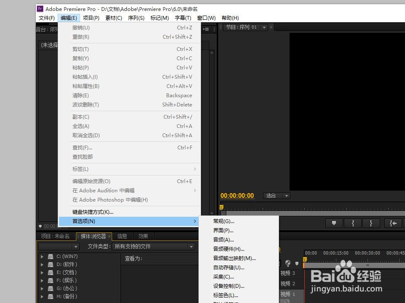Screen dimensions: 405x303
Task: Expand the G: (办公) drive tree
Action: click(42, 289)
